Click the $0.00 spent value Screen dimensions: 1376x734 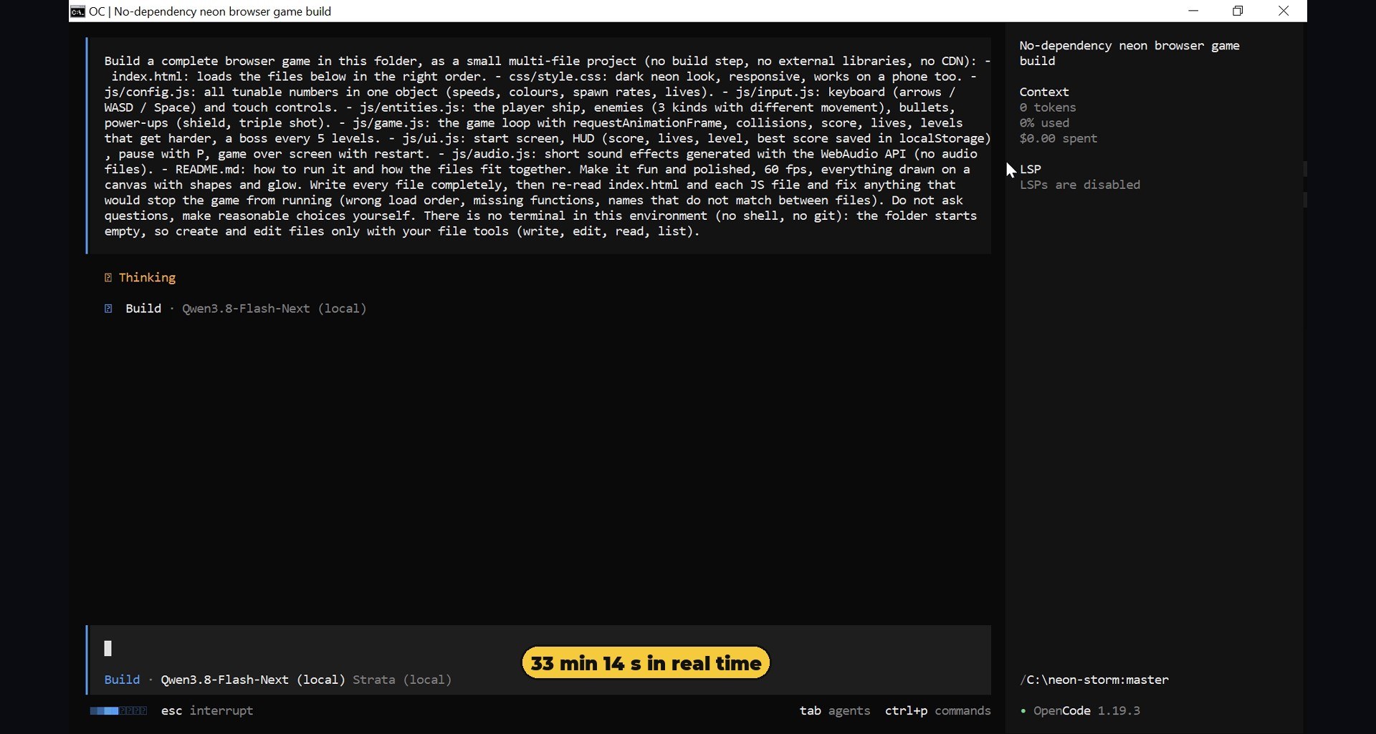pos(1058,138)
